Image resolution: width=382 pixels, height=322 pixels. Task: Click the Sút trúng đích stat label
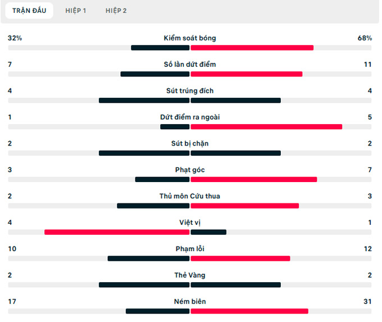(190, 91)
